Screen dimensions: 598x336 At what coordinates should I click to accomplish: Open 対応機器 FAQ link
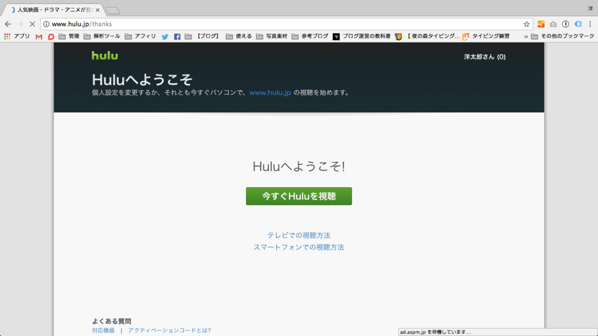pos(103,331)
